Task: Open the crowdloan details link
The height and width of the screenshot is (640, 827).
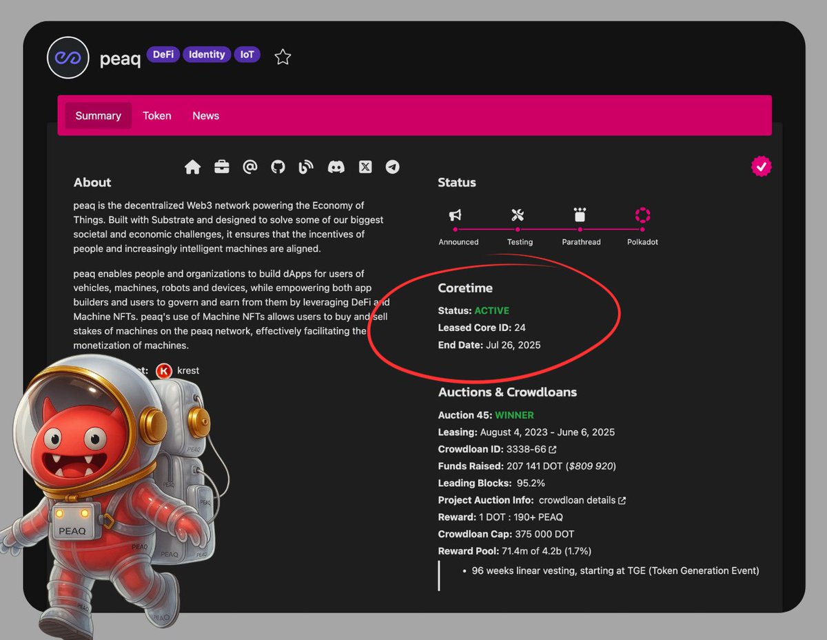Action: coord(582,500)
